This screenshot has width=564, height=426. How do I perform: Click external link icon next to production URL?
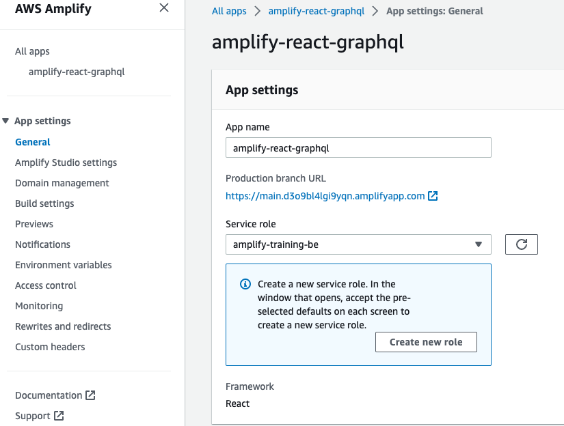[433, 196]
